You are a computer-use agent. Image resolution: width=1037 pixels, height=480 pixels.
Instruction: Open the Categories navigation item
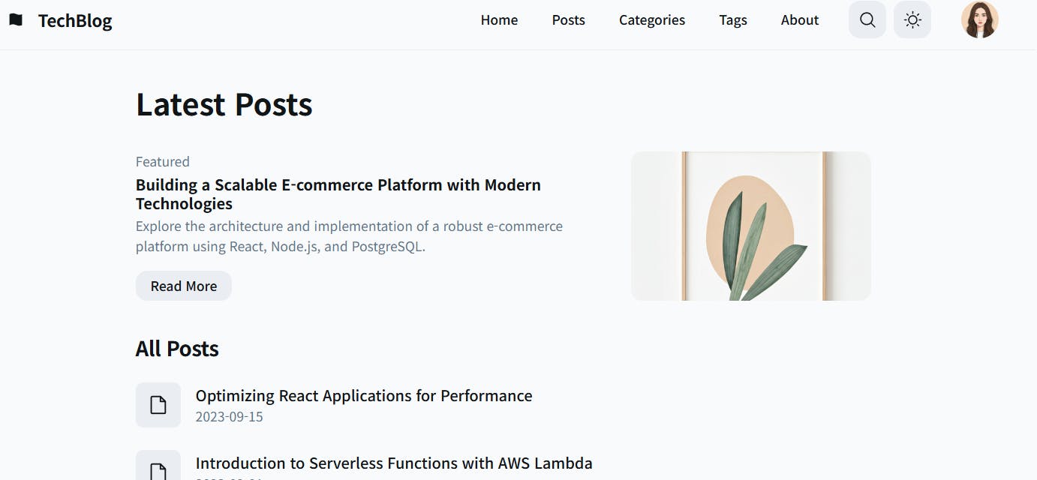[x=651, y=20]
